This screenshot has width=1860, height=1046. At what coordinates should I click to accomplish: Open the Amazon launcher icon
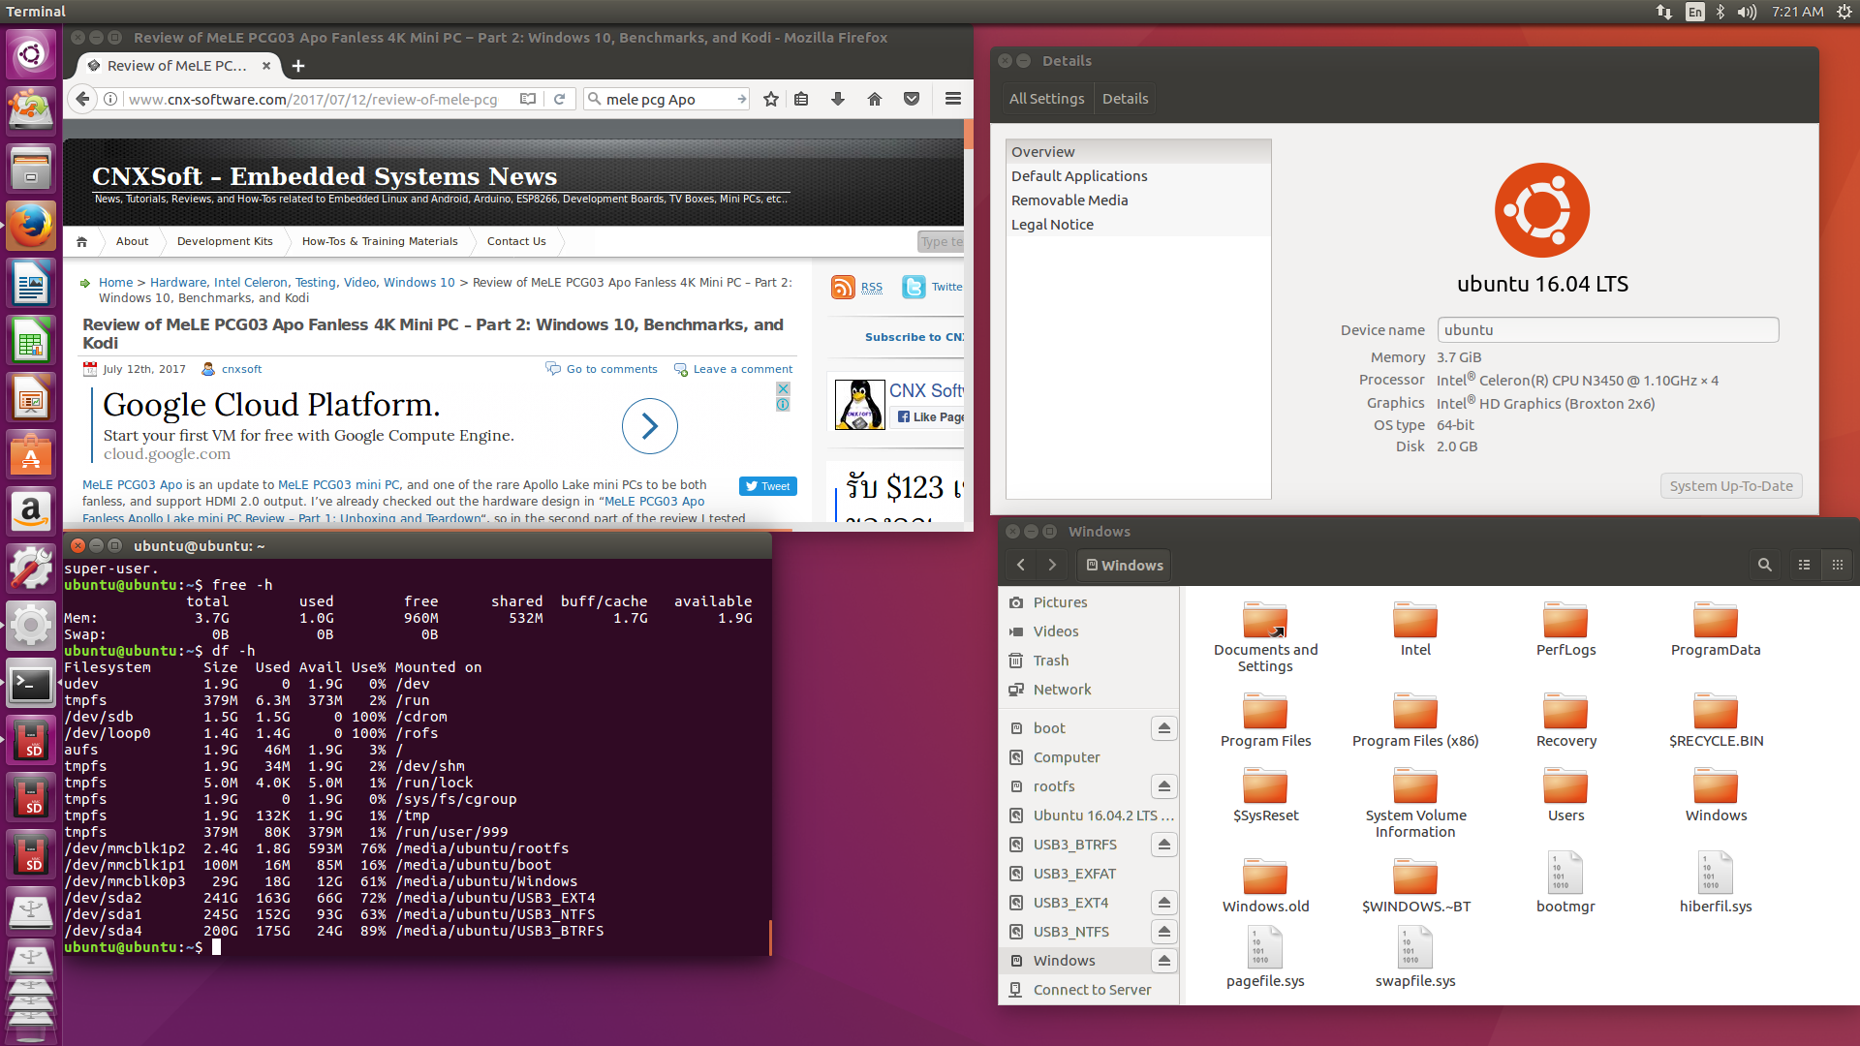tap(31, 513)
